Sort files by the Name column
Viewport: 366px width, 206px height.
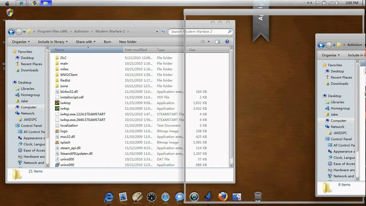click(x=87, y=50)
